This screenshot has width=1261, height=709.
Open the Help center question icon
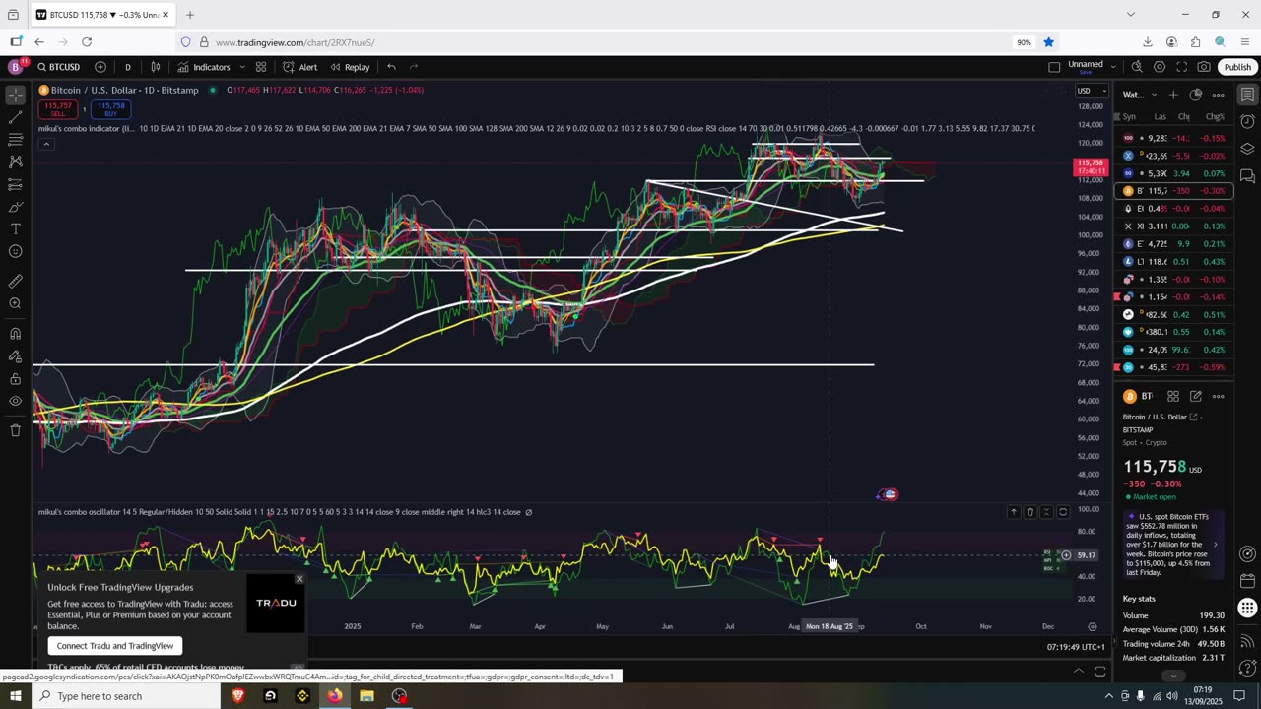tap(1247, 669)
